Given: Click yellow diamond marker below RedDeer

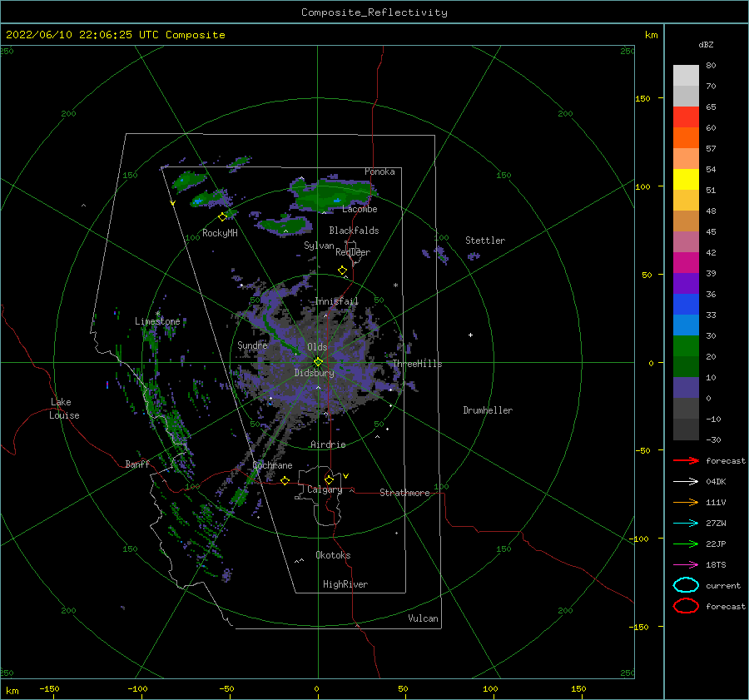Looking at the screenshot, I should coord(343,271).
